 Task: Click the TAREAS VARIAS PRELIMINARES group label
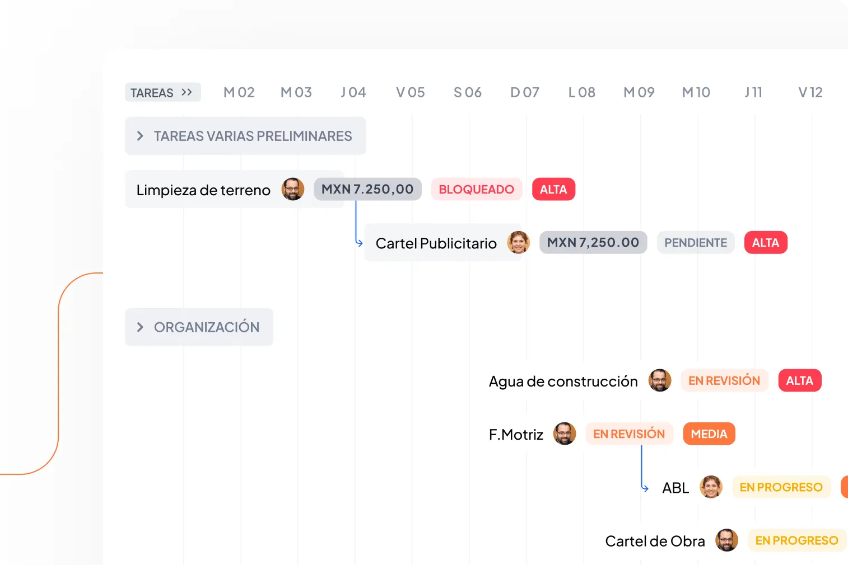[x=253, y=136]
